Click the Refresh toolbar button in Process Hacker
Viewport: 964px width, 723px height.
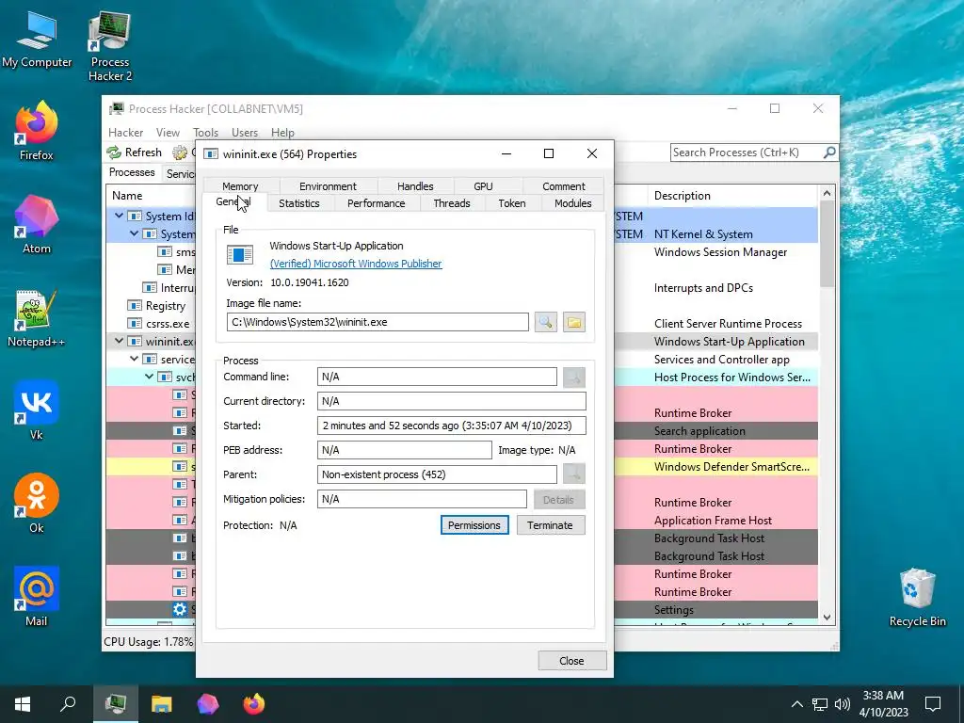[x=134, y=152]
